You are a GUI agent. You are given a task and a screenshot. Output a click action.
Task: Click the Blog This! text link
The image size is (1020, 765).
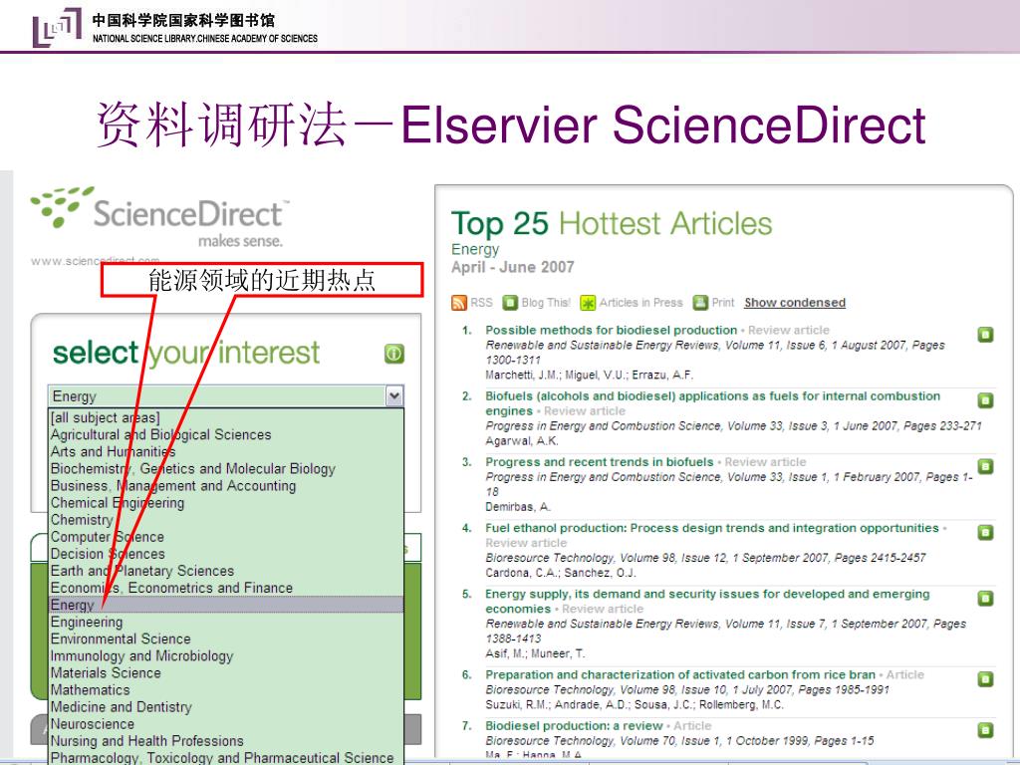click(x=546, y=303)
